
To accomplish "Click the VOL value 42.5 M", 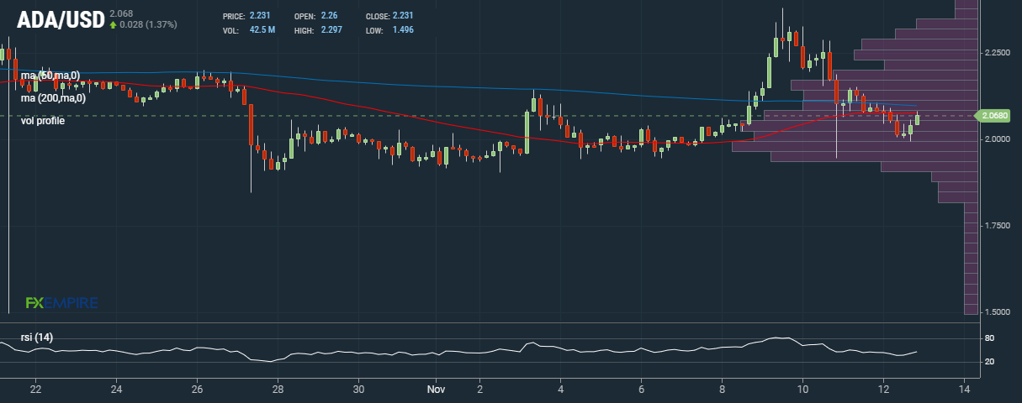I will click(x=262, y=30).
